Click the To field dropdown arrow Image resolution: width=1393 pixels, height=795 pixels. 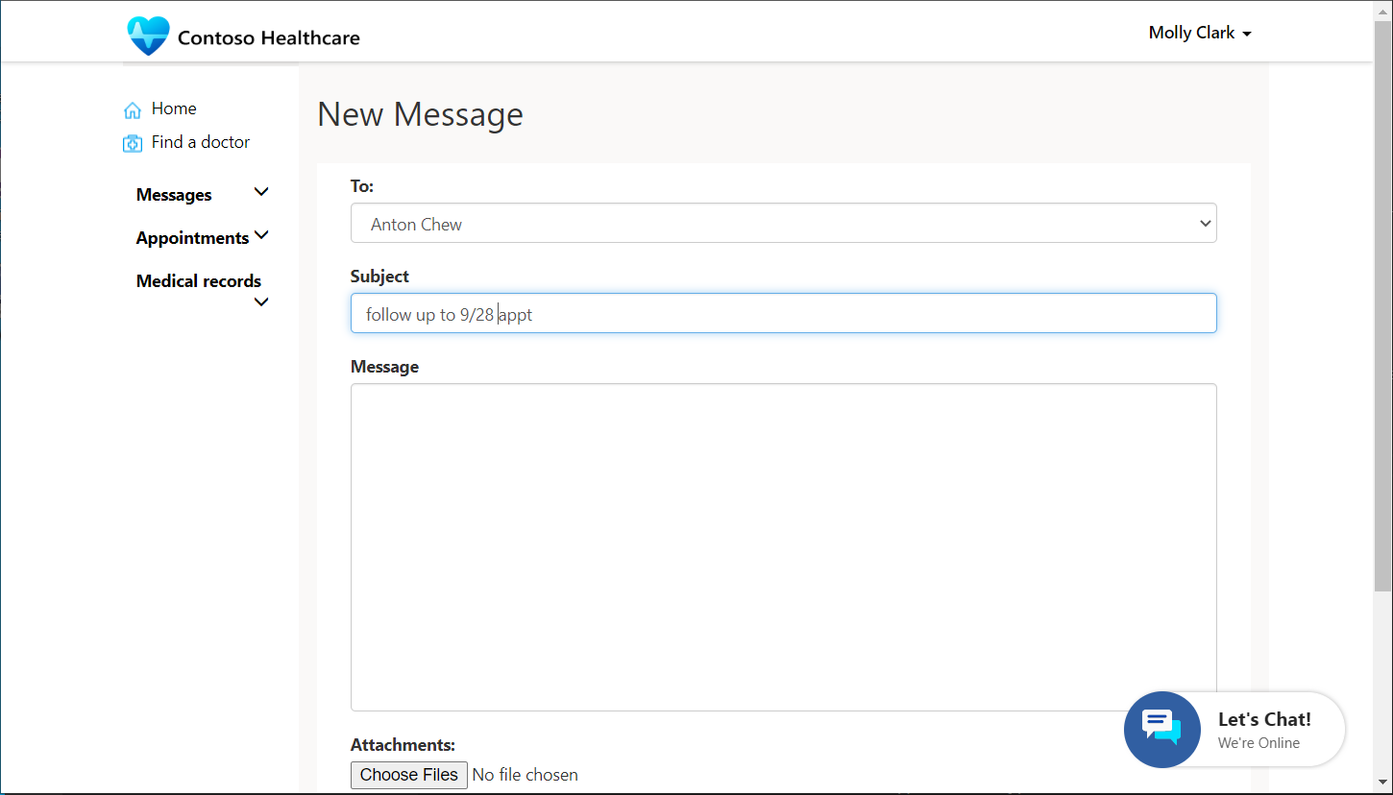click(1205, 223)
